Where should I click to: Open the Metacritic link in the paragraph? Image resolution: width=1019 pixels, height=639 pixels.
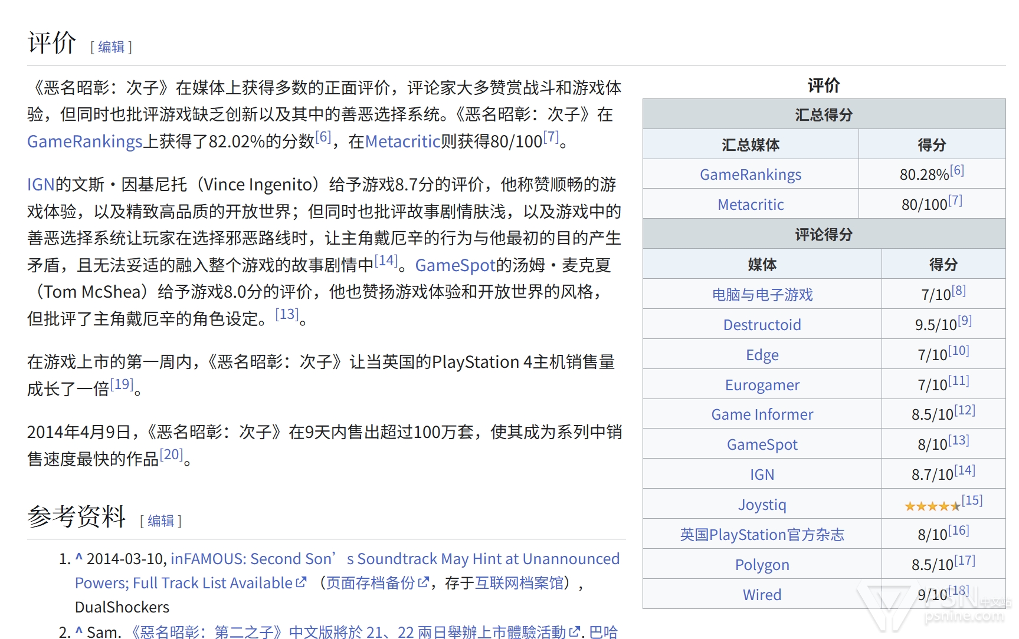tap(402, 141)
